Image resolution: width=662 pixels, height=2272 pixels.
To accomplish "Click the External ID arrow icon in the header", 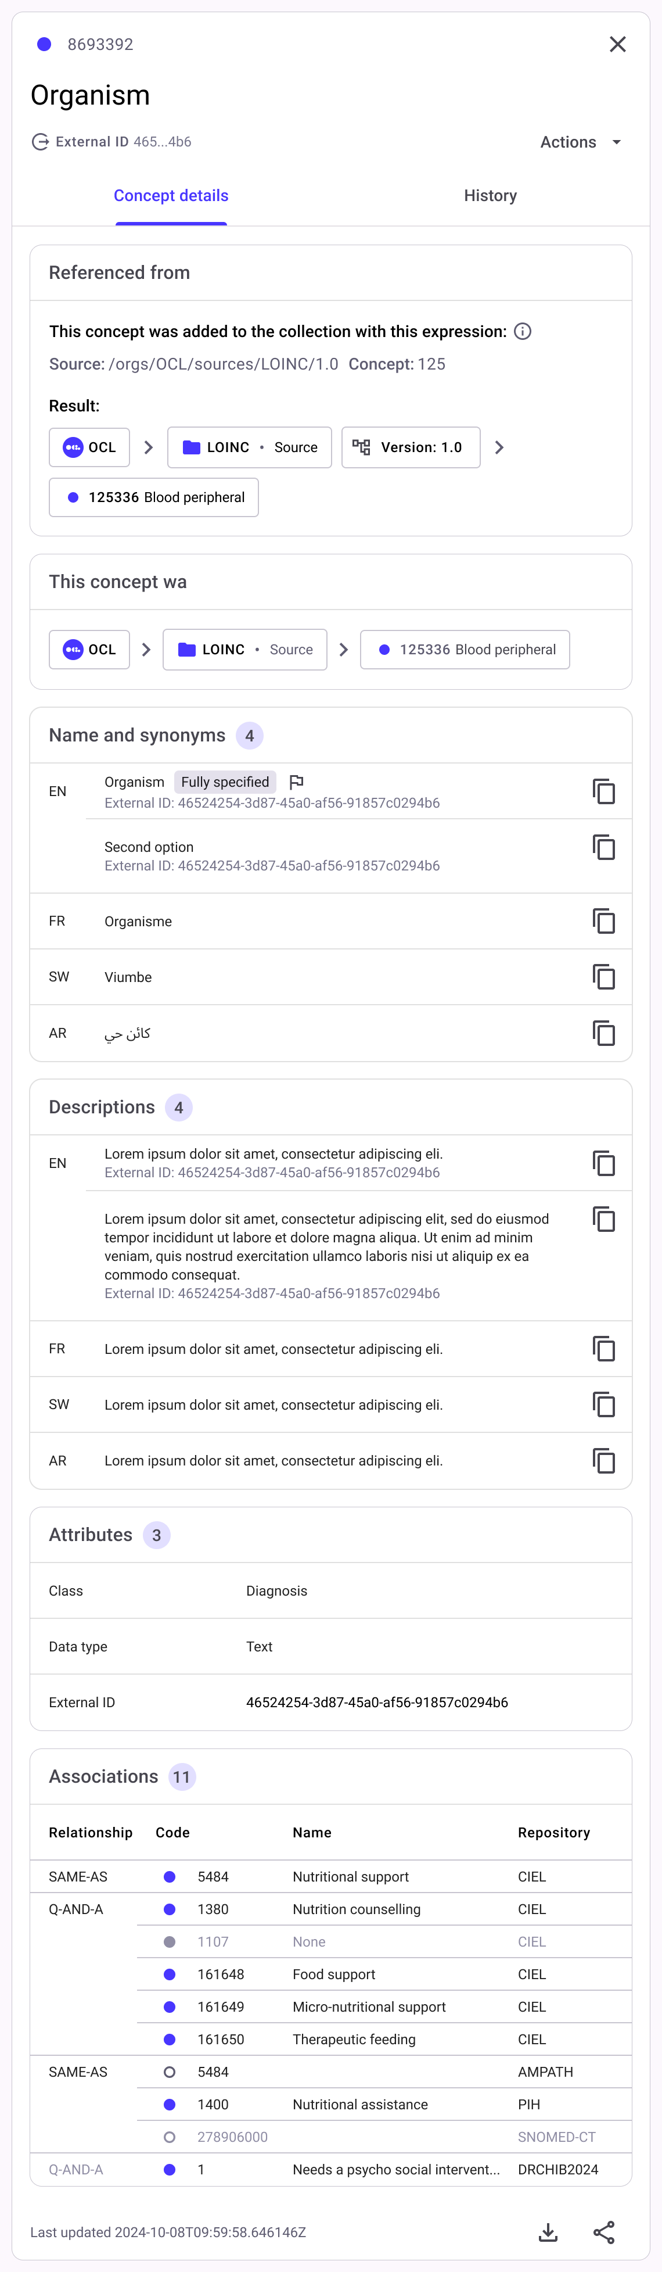I will click(x=39, y=142).
